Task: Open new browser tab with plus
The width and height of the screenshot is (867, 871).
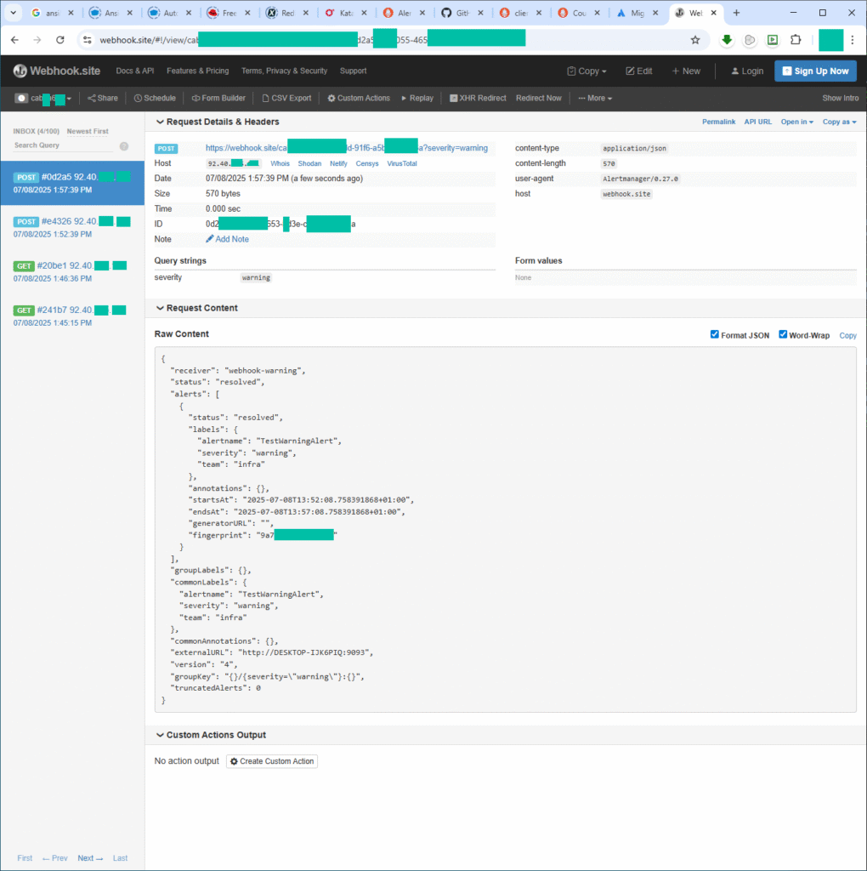Action: pos(737,13)
